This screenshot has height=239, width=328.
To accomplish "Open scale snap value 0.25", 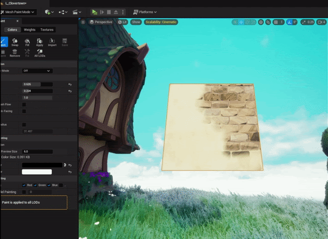I will [x=310, y=22].
